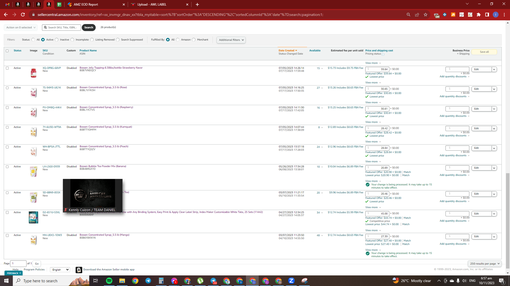
Task: Open the 250 results per page dropdown
Action: click(485, 263)
